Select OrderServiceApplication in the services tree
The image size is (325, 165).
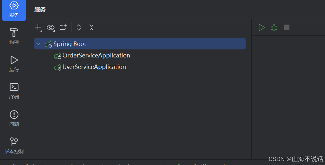tap(96, 55)
